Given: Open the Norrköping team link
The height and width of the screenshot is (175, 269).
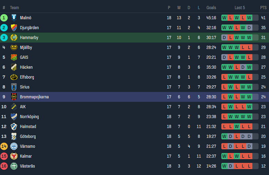Looking at the screenshot, I should point(29,117).
